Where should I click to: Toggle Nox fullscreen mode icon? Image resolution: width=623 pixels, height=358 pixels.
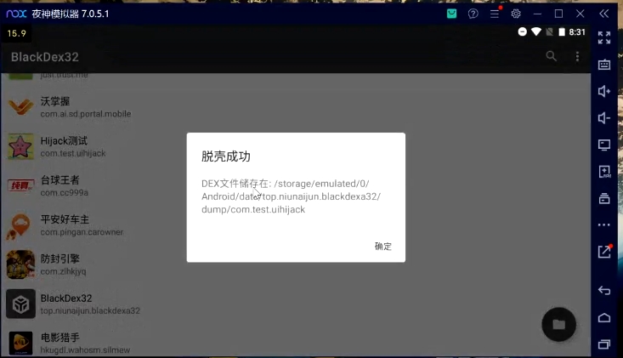click(604, 37)
